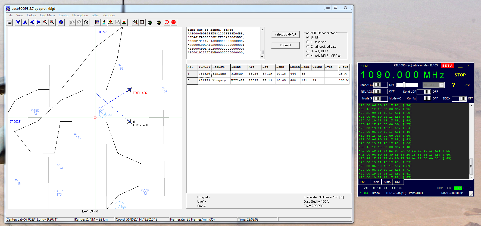Click the red crosshair circle icon
The height and width of the screenshot is (226, 481).
tap(167, 22)
